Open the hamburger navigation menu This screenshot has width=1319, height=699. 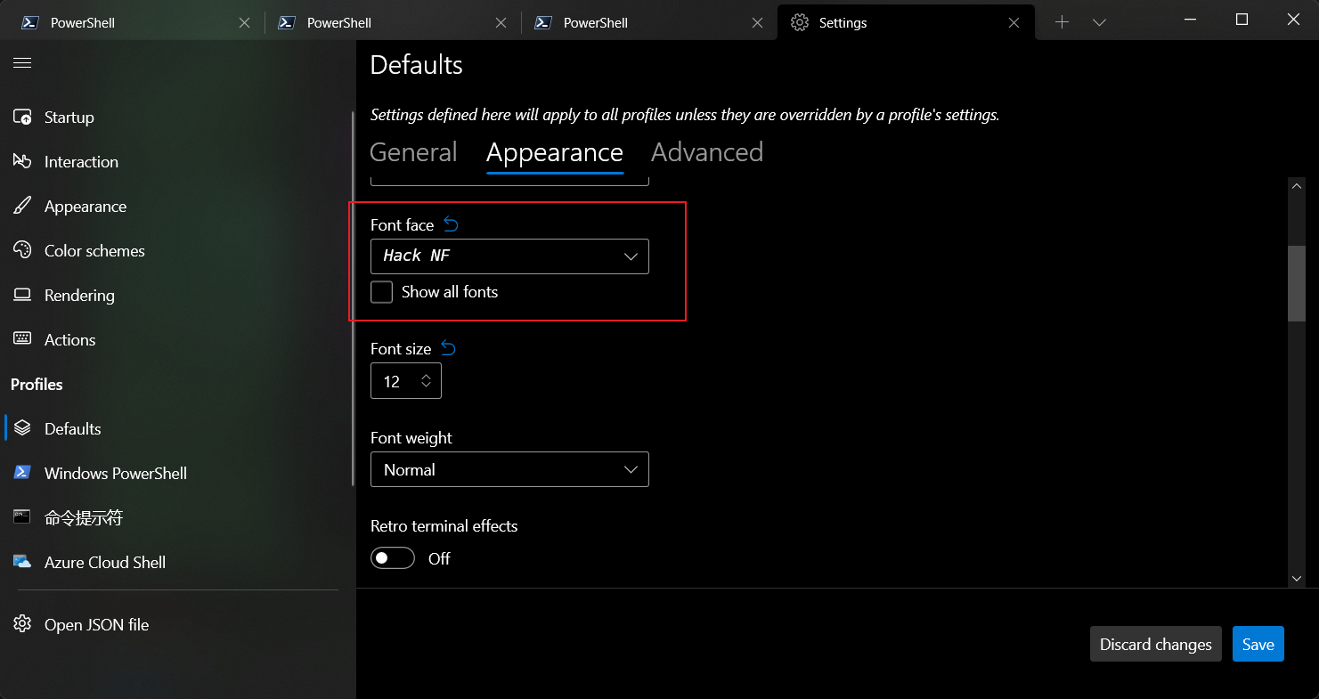[x=22, y=62]
